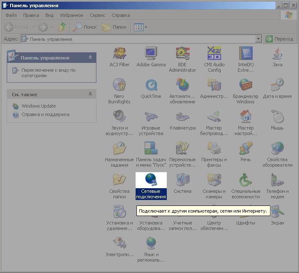Screen dimensions: 299x273
Task: Go up one folder level
Action: pyautogui.click(x=62, y=27)
